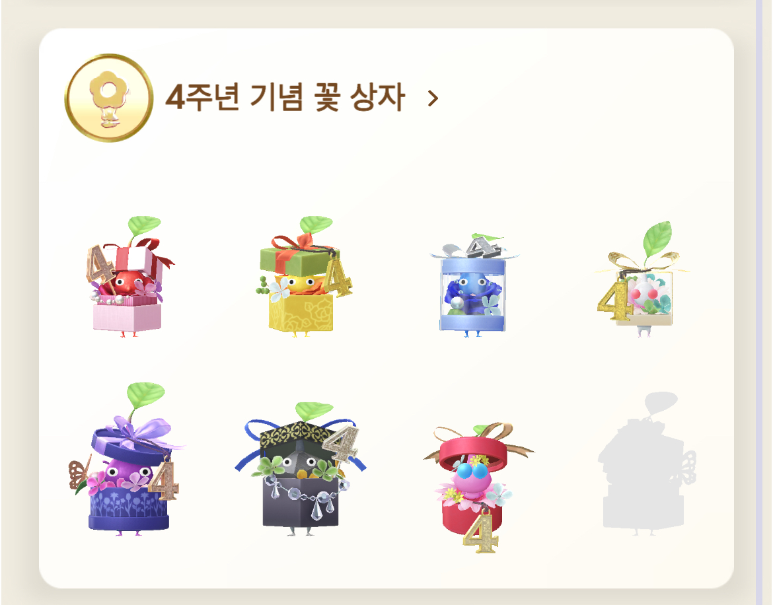Select the yellow Pikmin with green lid box
This screenshot has width=773, height=605.
(303, 276)
